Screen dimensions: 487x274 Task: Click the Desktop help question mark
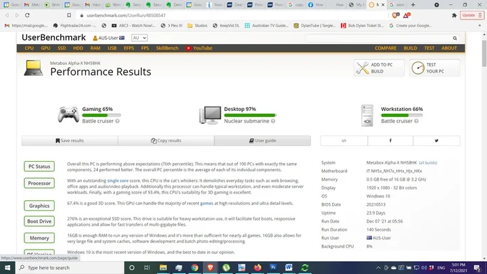tap(273, 121)
